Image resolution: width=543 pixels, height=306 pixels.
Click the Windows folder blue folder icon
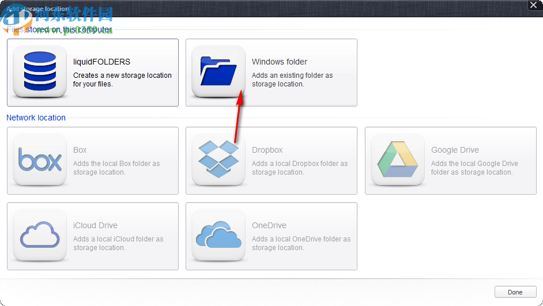(218, 71)
